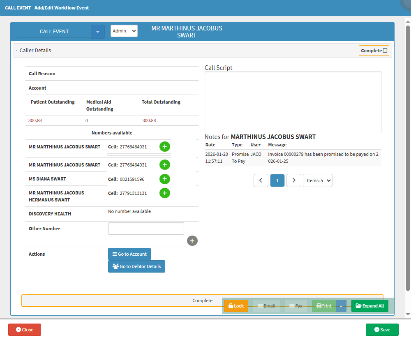Open the Admin role dropdown
The width and height of the screenshot is (411, 340).
coord(124,31)
